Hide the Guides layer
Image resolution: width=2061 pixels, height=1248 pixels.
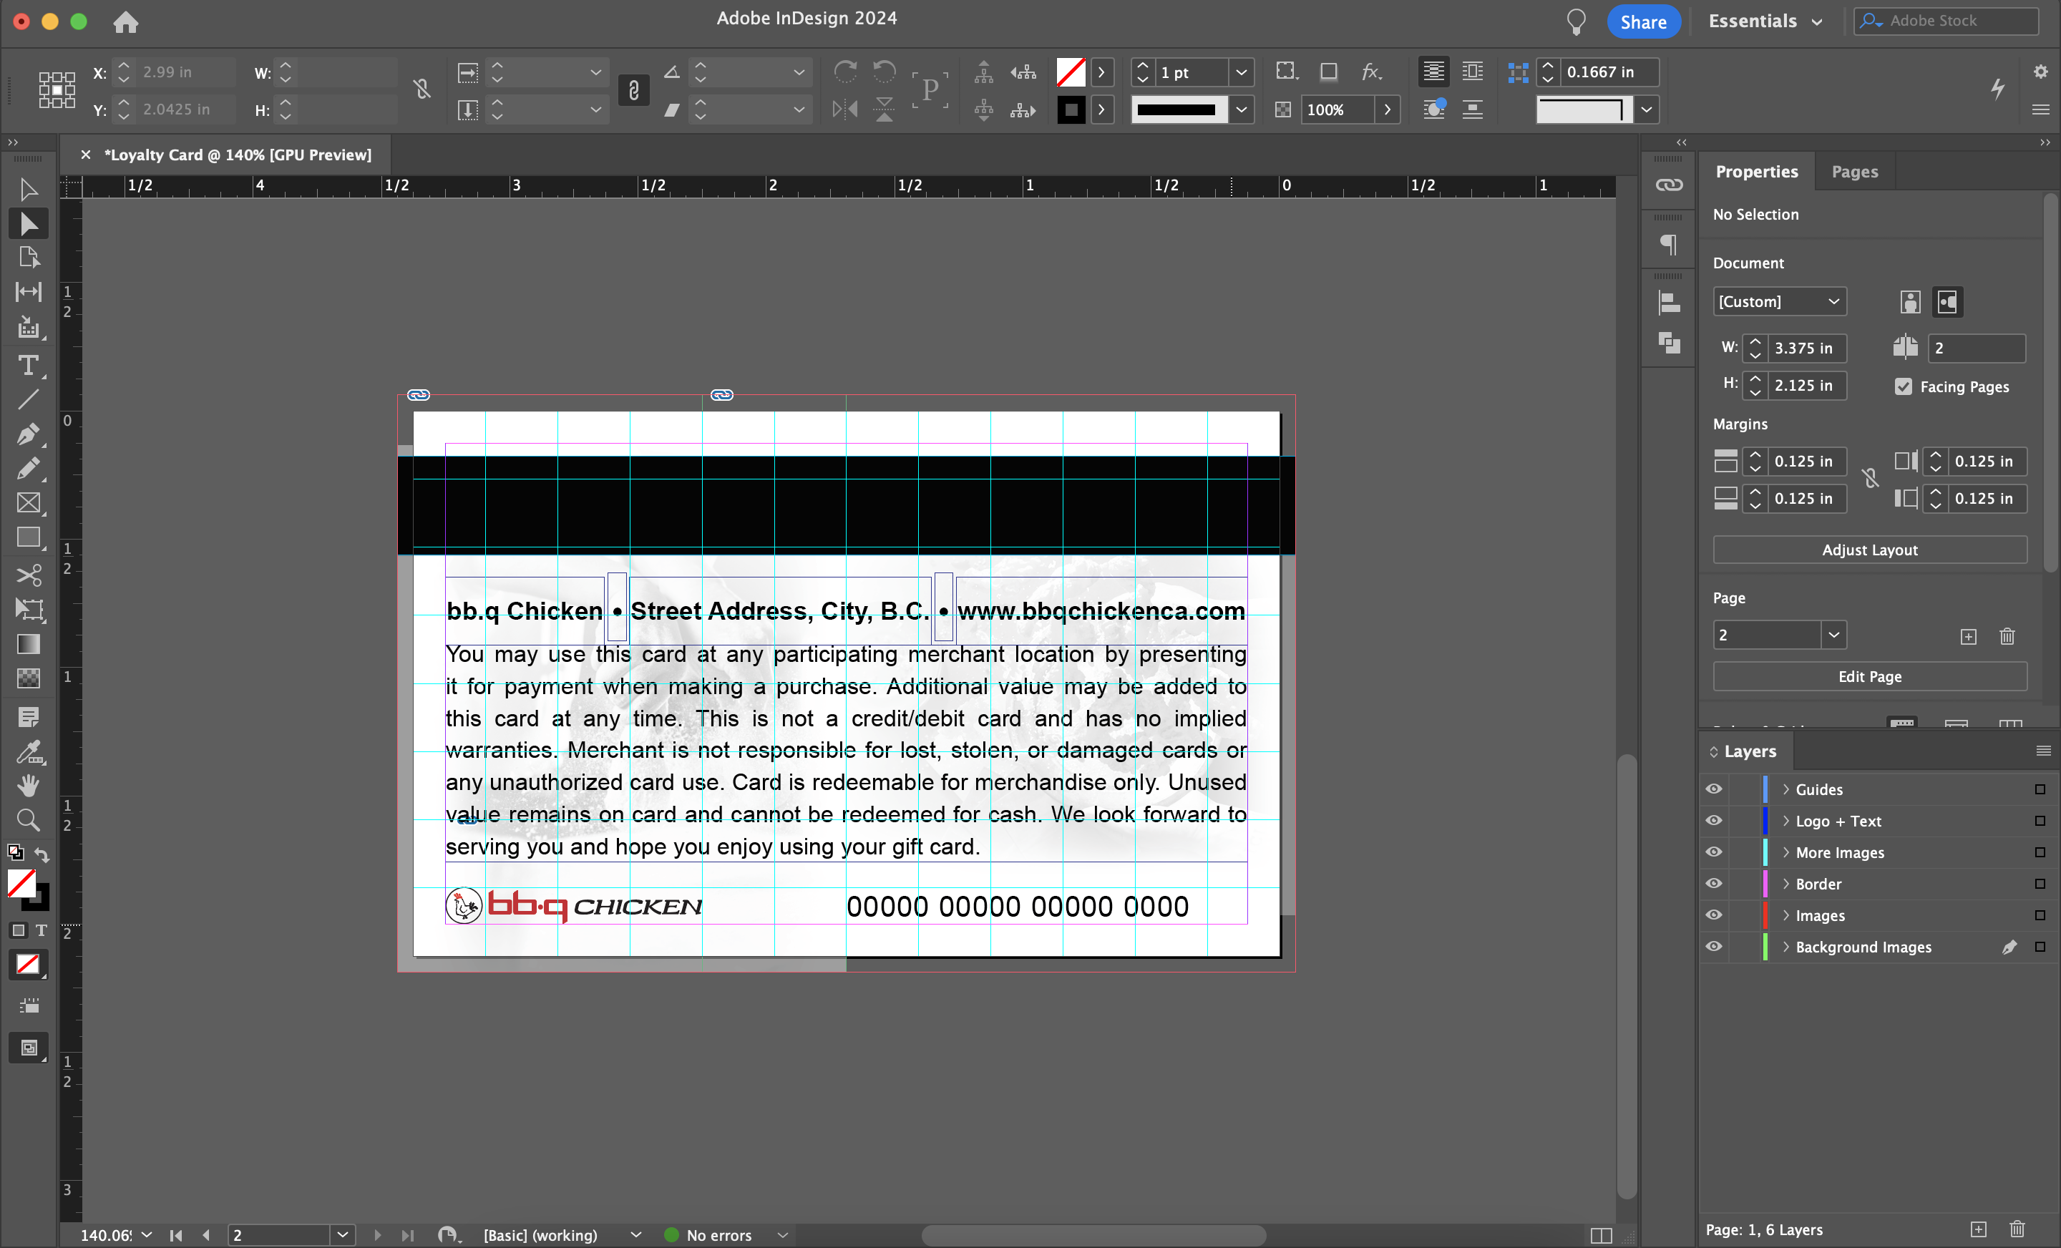click(1714, 789)
